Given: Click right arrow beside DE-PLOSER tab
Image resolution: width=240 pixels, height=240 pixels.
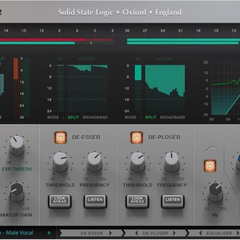Looking at the screenshot, I should (x=174, y=233).
